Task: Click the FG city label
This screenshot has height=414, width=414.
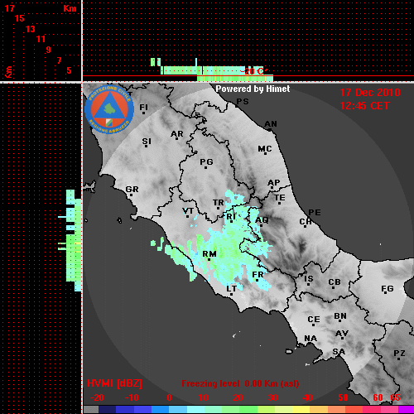Action: [388, 289]
